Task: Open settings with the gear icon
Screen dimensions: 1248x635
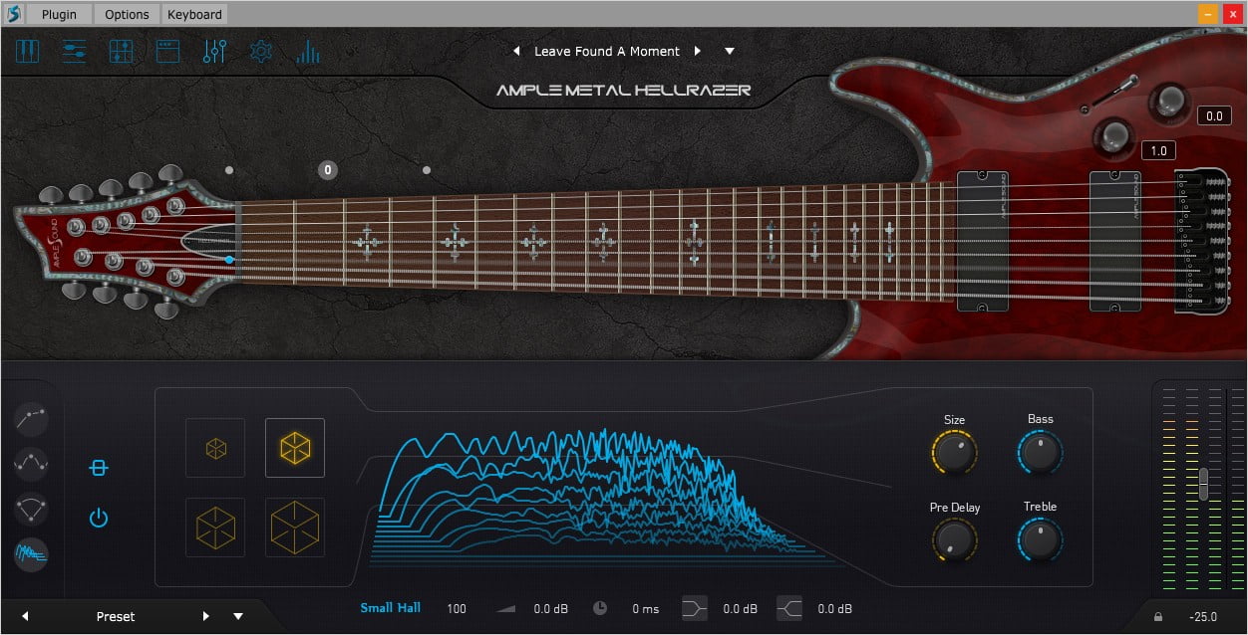Action: 261,51
